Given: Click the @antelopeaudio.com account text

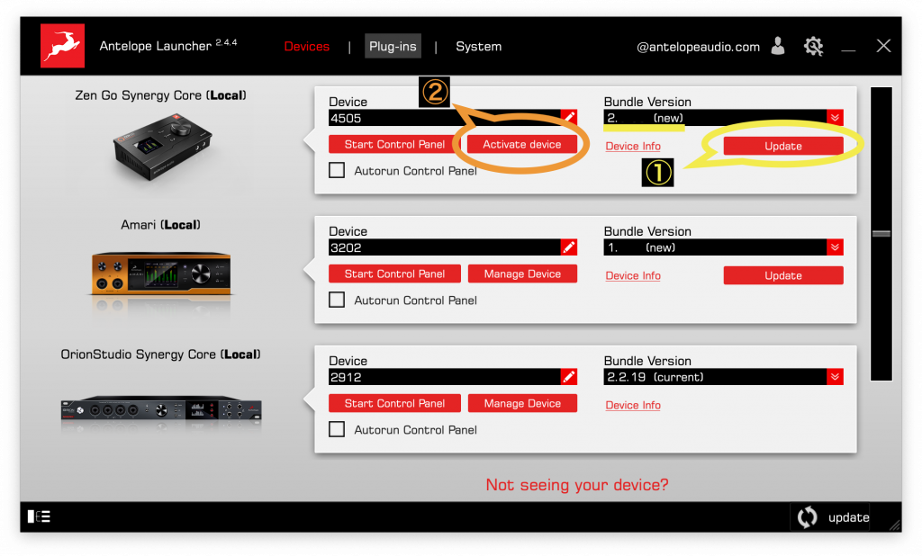Looking at the screenshot, I should click(x=698, y=47).
